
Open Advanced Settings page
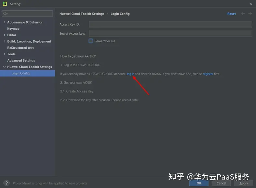tap(21, 60)
